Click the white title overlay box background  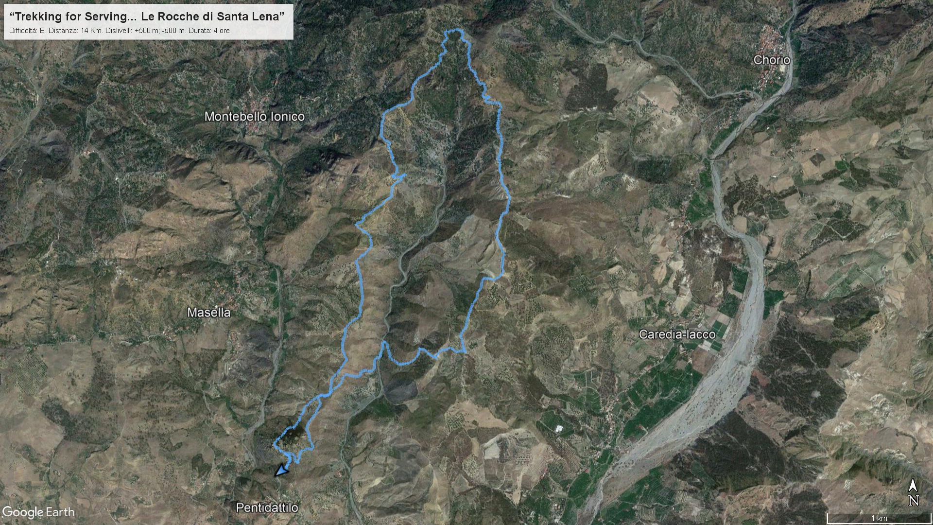[x=148, y=21]
